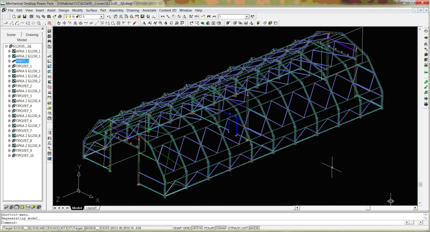Screen dimensions: 430x232
Task: Open the layer dropdown list
Action: [101, 16]
